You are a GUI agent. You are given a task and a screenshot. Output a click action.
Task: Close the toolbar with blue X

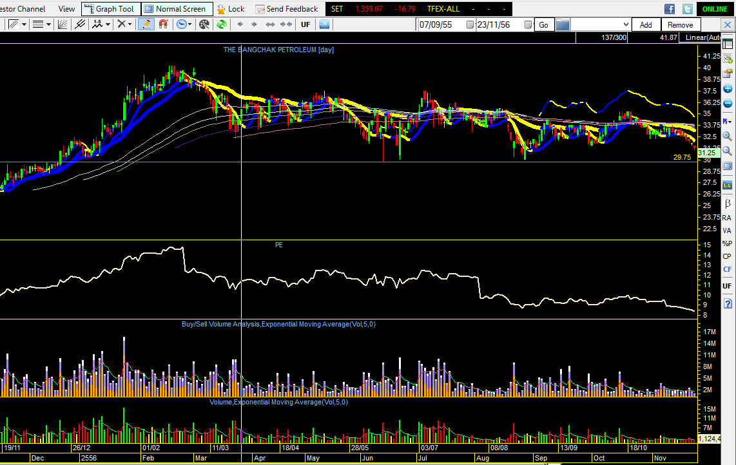click(x=728, y=25)
